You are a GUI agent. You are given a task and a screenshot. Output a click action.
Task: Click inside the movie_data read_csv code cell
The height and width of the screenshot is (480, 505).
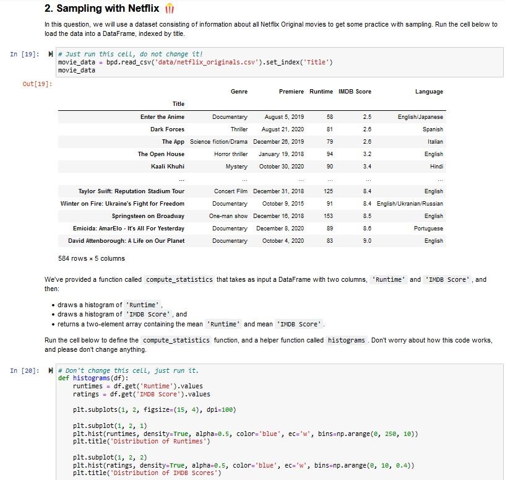coord(280,62)
